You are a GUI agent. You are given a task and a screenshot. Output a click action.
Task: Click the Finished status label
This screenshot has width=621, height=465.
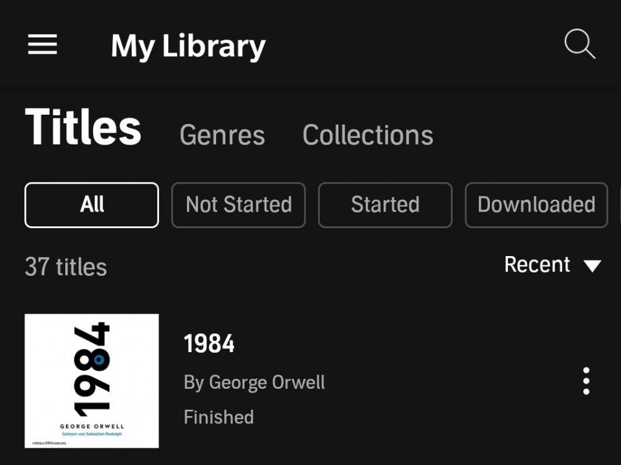tap(219, 417)
